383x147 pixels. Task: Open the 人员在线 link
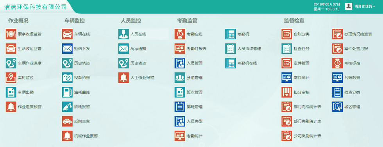(138, 34)
